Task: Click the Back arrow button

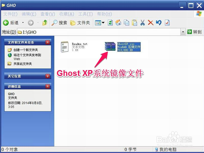Action: coord(6,23)
